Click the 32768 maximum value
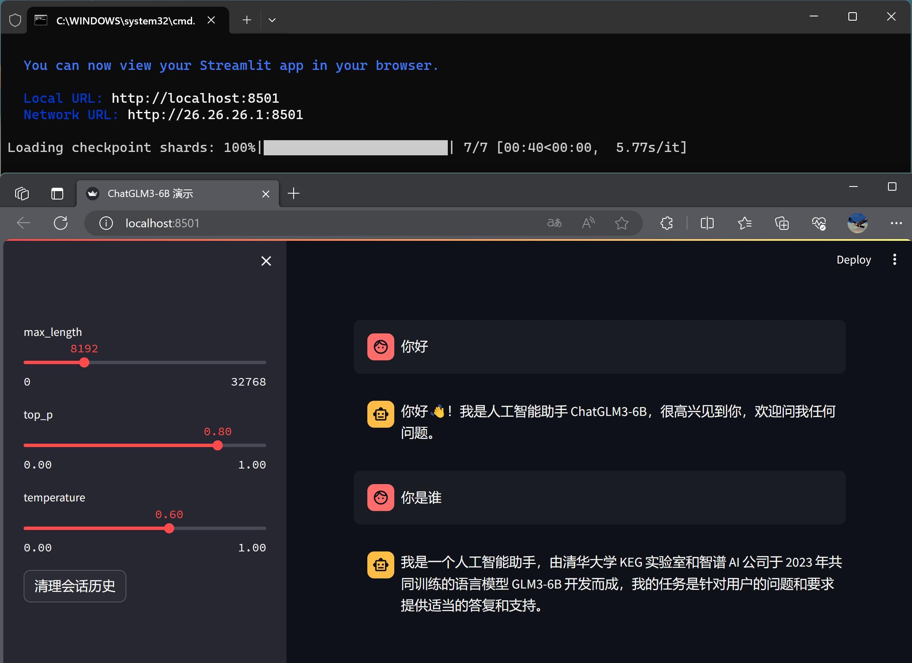Image resolution: width=912 pixels, height=663 pixels. pos(249,382)
